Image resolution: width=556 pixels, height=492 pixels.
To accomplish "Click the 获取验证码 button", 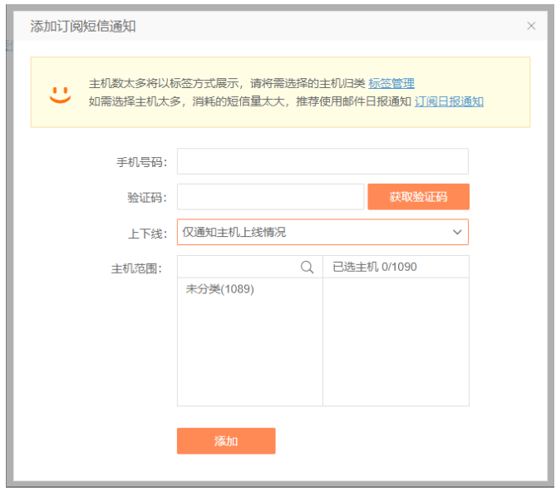I will [x=418, y=197].
